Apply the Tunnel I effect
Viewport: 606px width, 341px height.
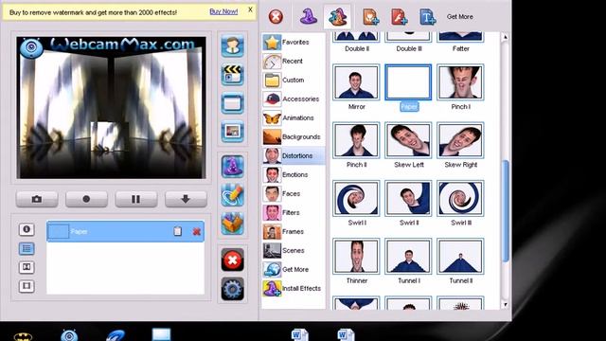408,257
